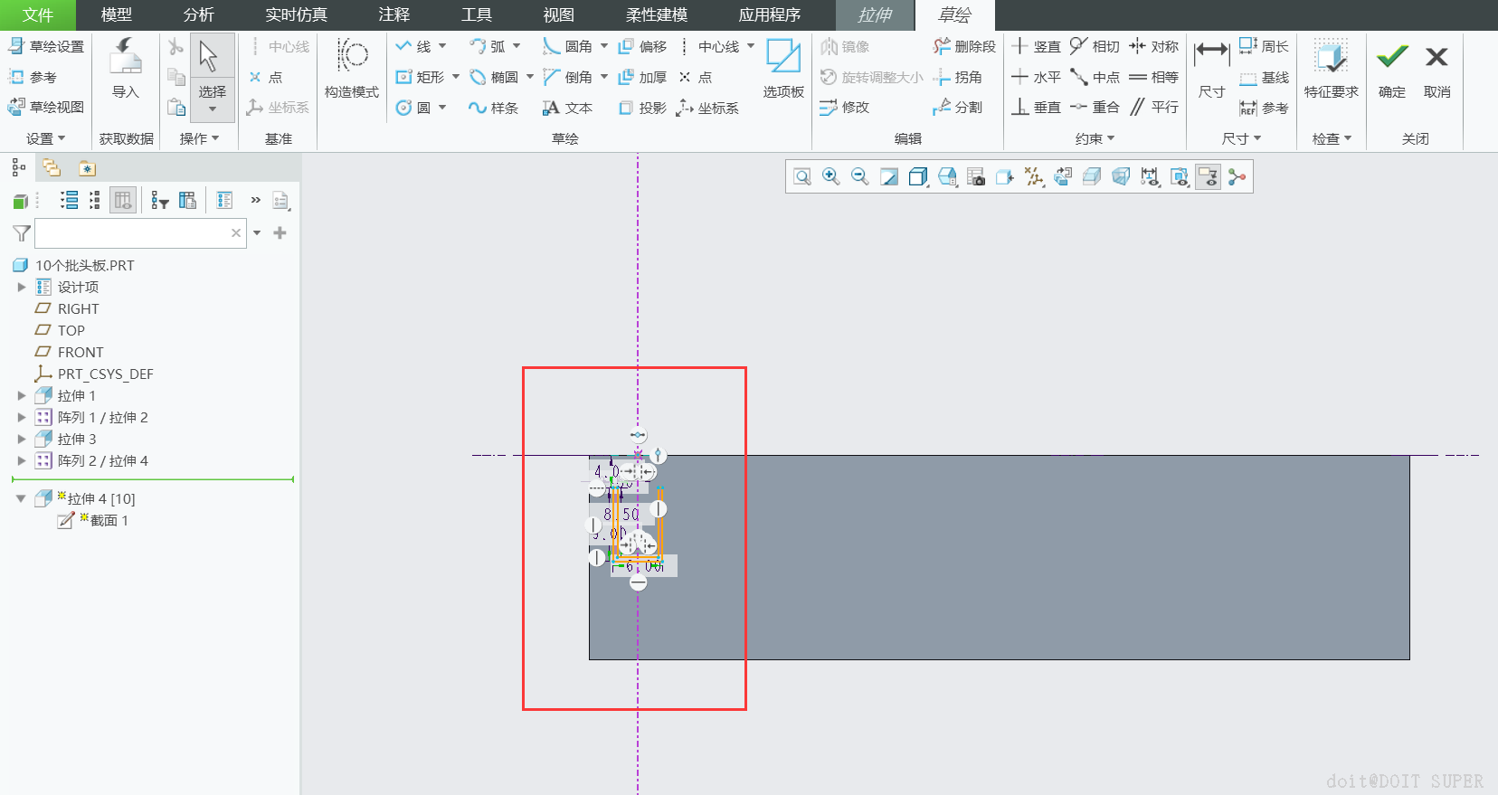Open the 检查 group dropdown
This screenshot has width=1498, height=795.
click(x=1332, y=138)
